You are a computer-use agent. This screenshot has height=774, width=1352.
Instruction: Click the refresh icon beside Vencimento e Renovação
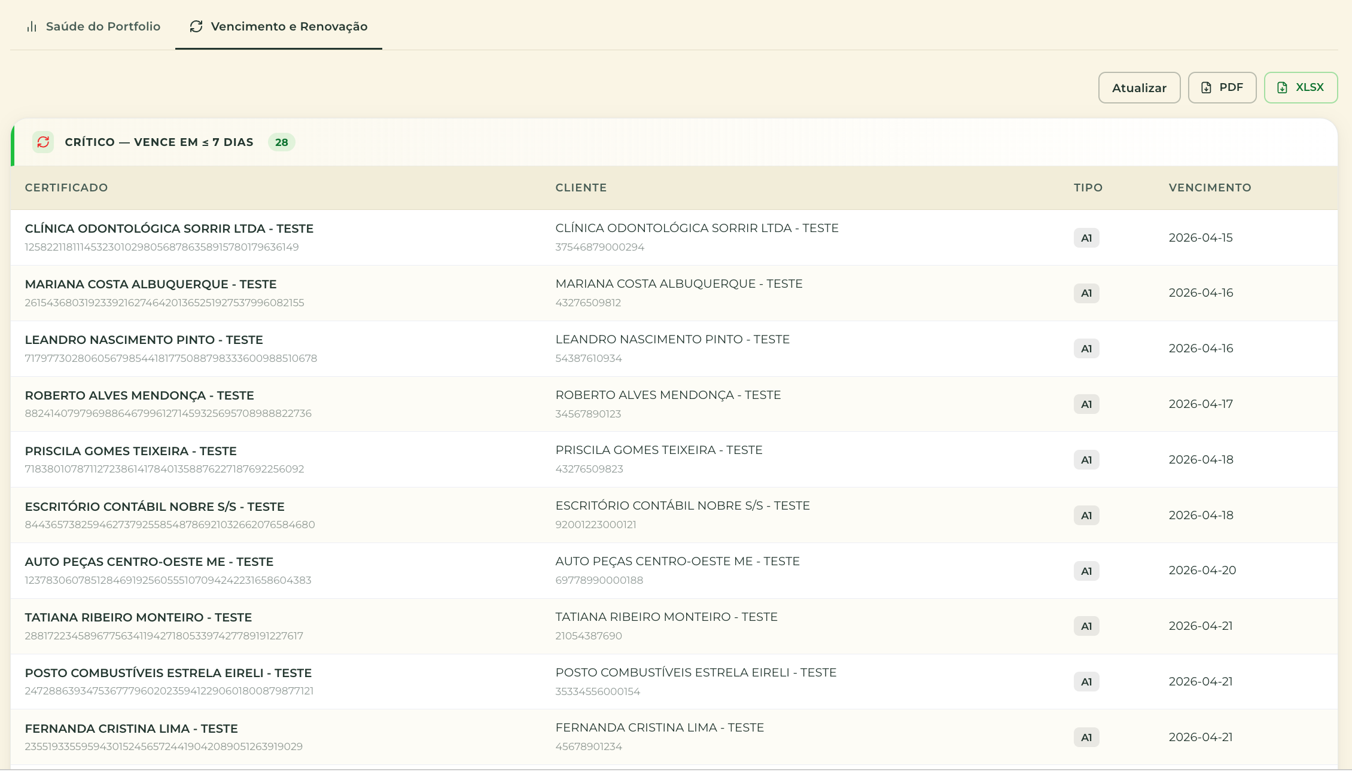click(x=196, y=26)
